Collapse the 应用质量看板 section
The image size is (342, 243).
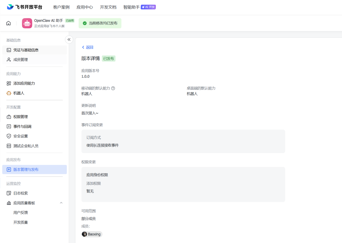click(x=61, y=202)
